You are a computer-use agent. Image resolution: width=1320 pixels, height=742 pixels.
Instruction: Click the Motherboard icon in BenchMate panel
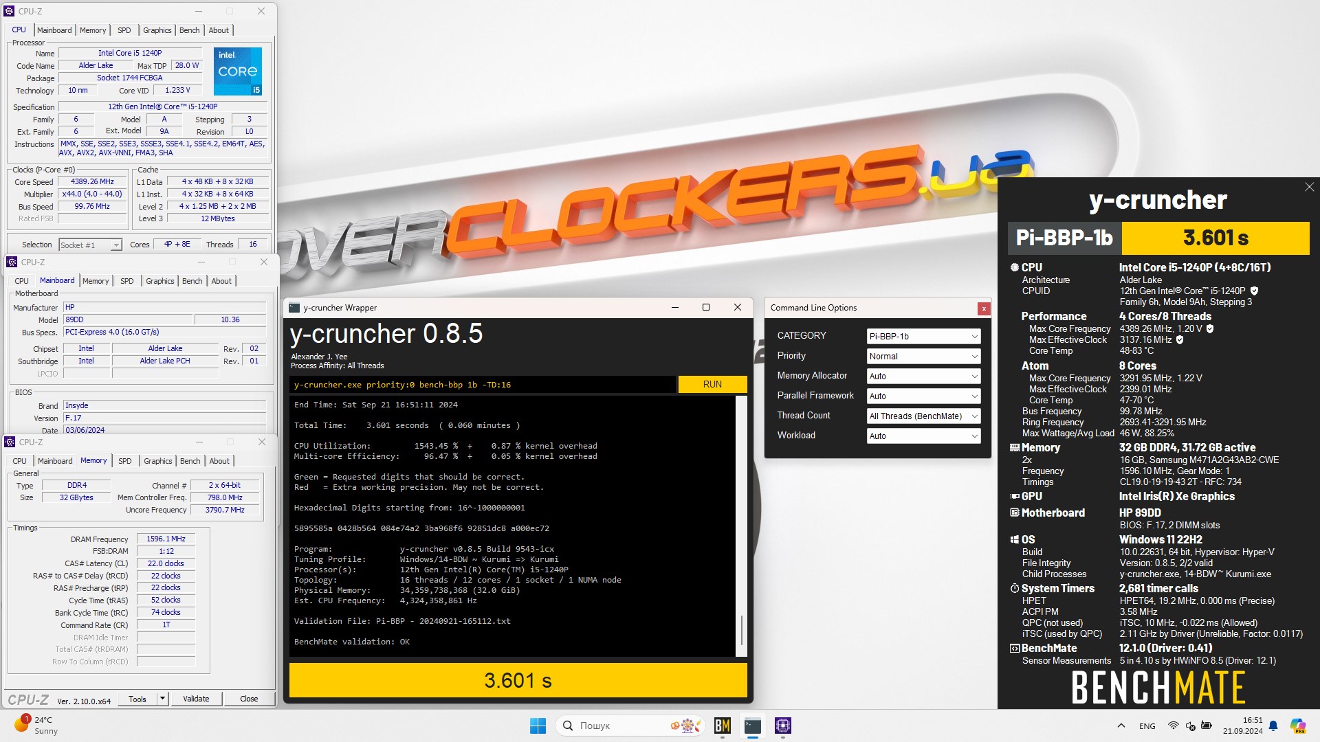coord(1015,513)
